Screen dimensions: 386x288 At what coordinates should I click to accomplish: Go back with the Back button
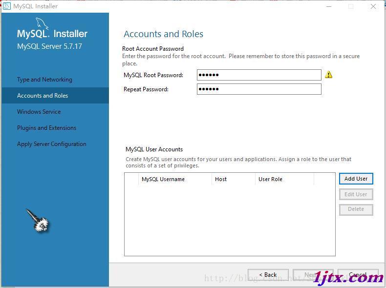pyautogui.click(x=268, y=275)
